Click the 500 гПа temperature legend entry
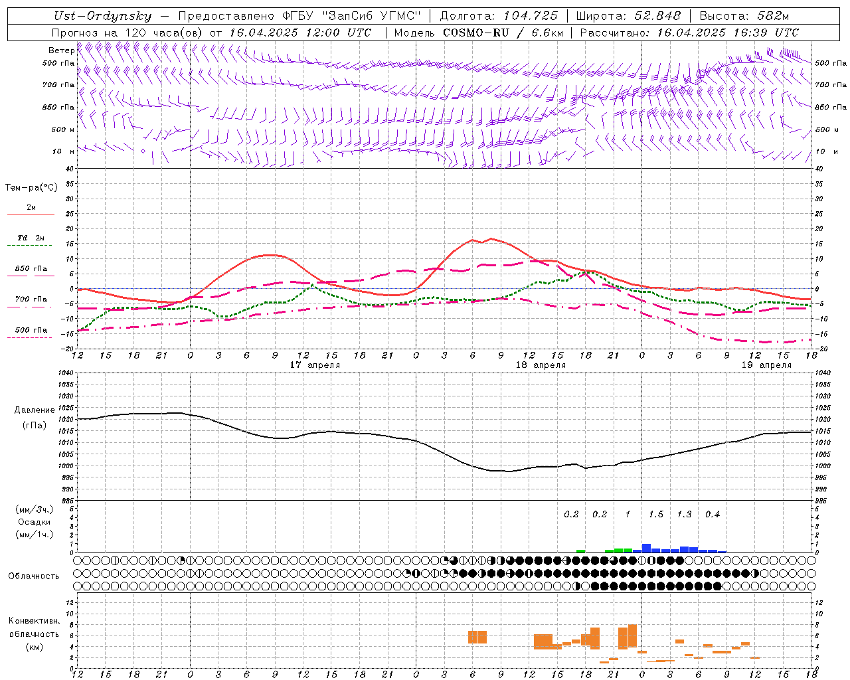The image size is (850, 680). click(31, 330)
